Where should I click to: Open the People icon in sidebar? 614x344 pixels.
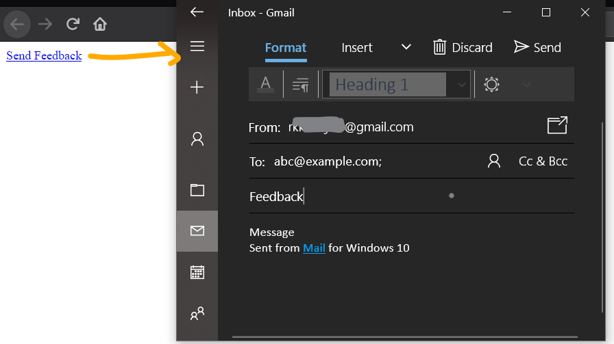click(x=197, y=313)
